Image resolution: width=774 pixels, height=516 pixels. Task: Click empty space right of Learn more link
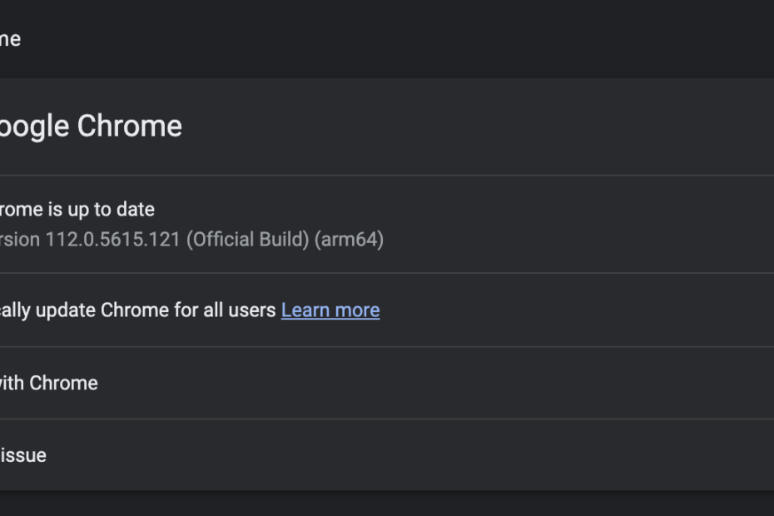click(x=583, y=310)
